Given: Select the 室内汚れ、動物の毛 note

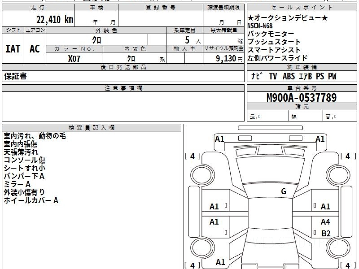Looking at the screenshot, I should 35,136.
